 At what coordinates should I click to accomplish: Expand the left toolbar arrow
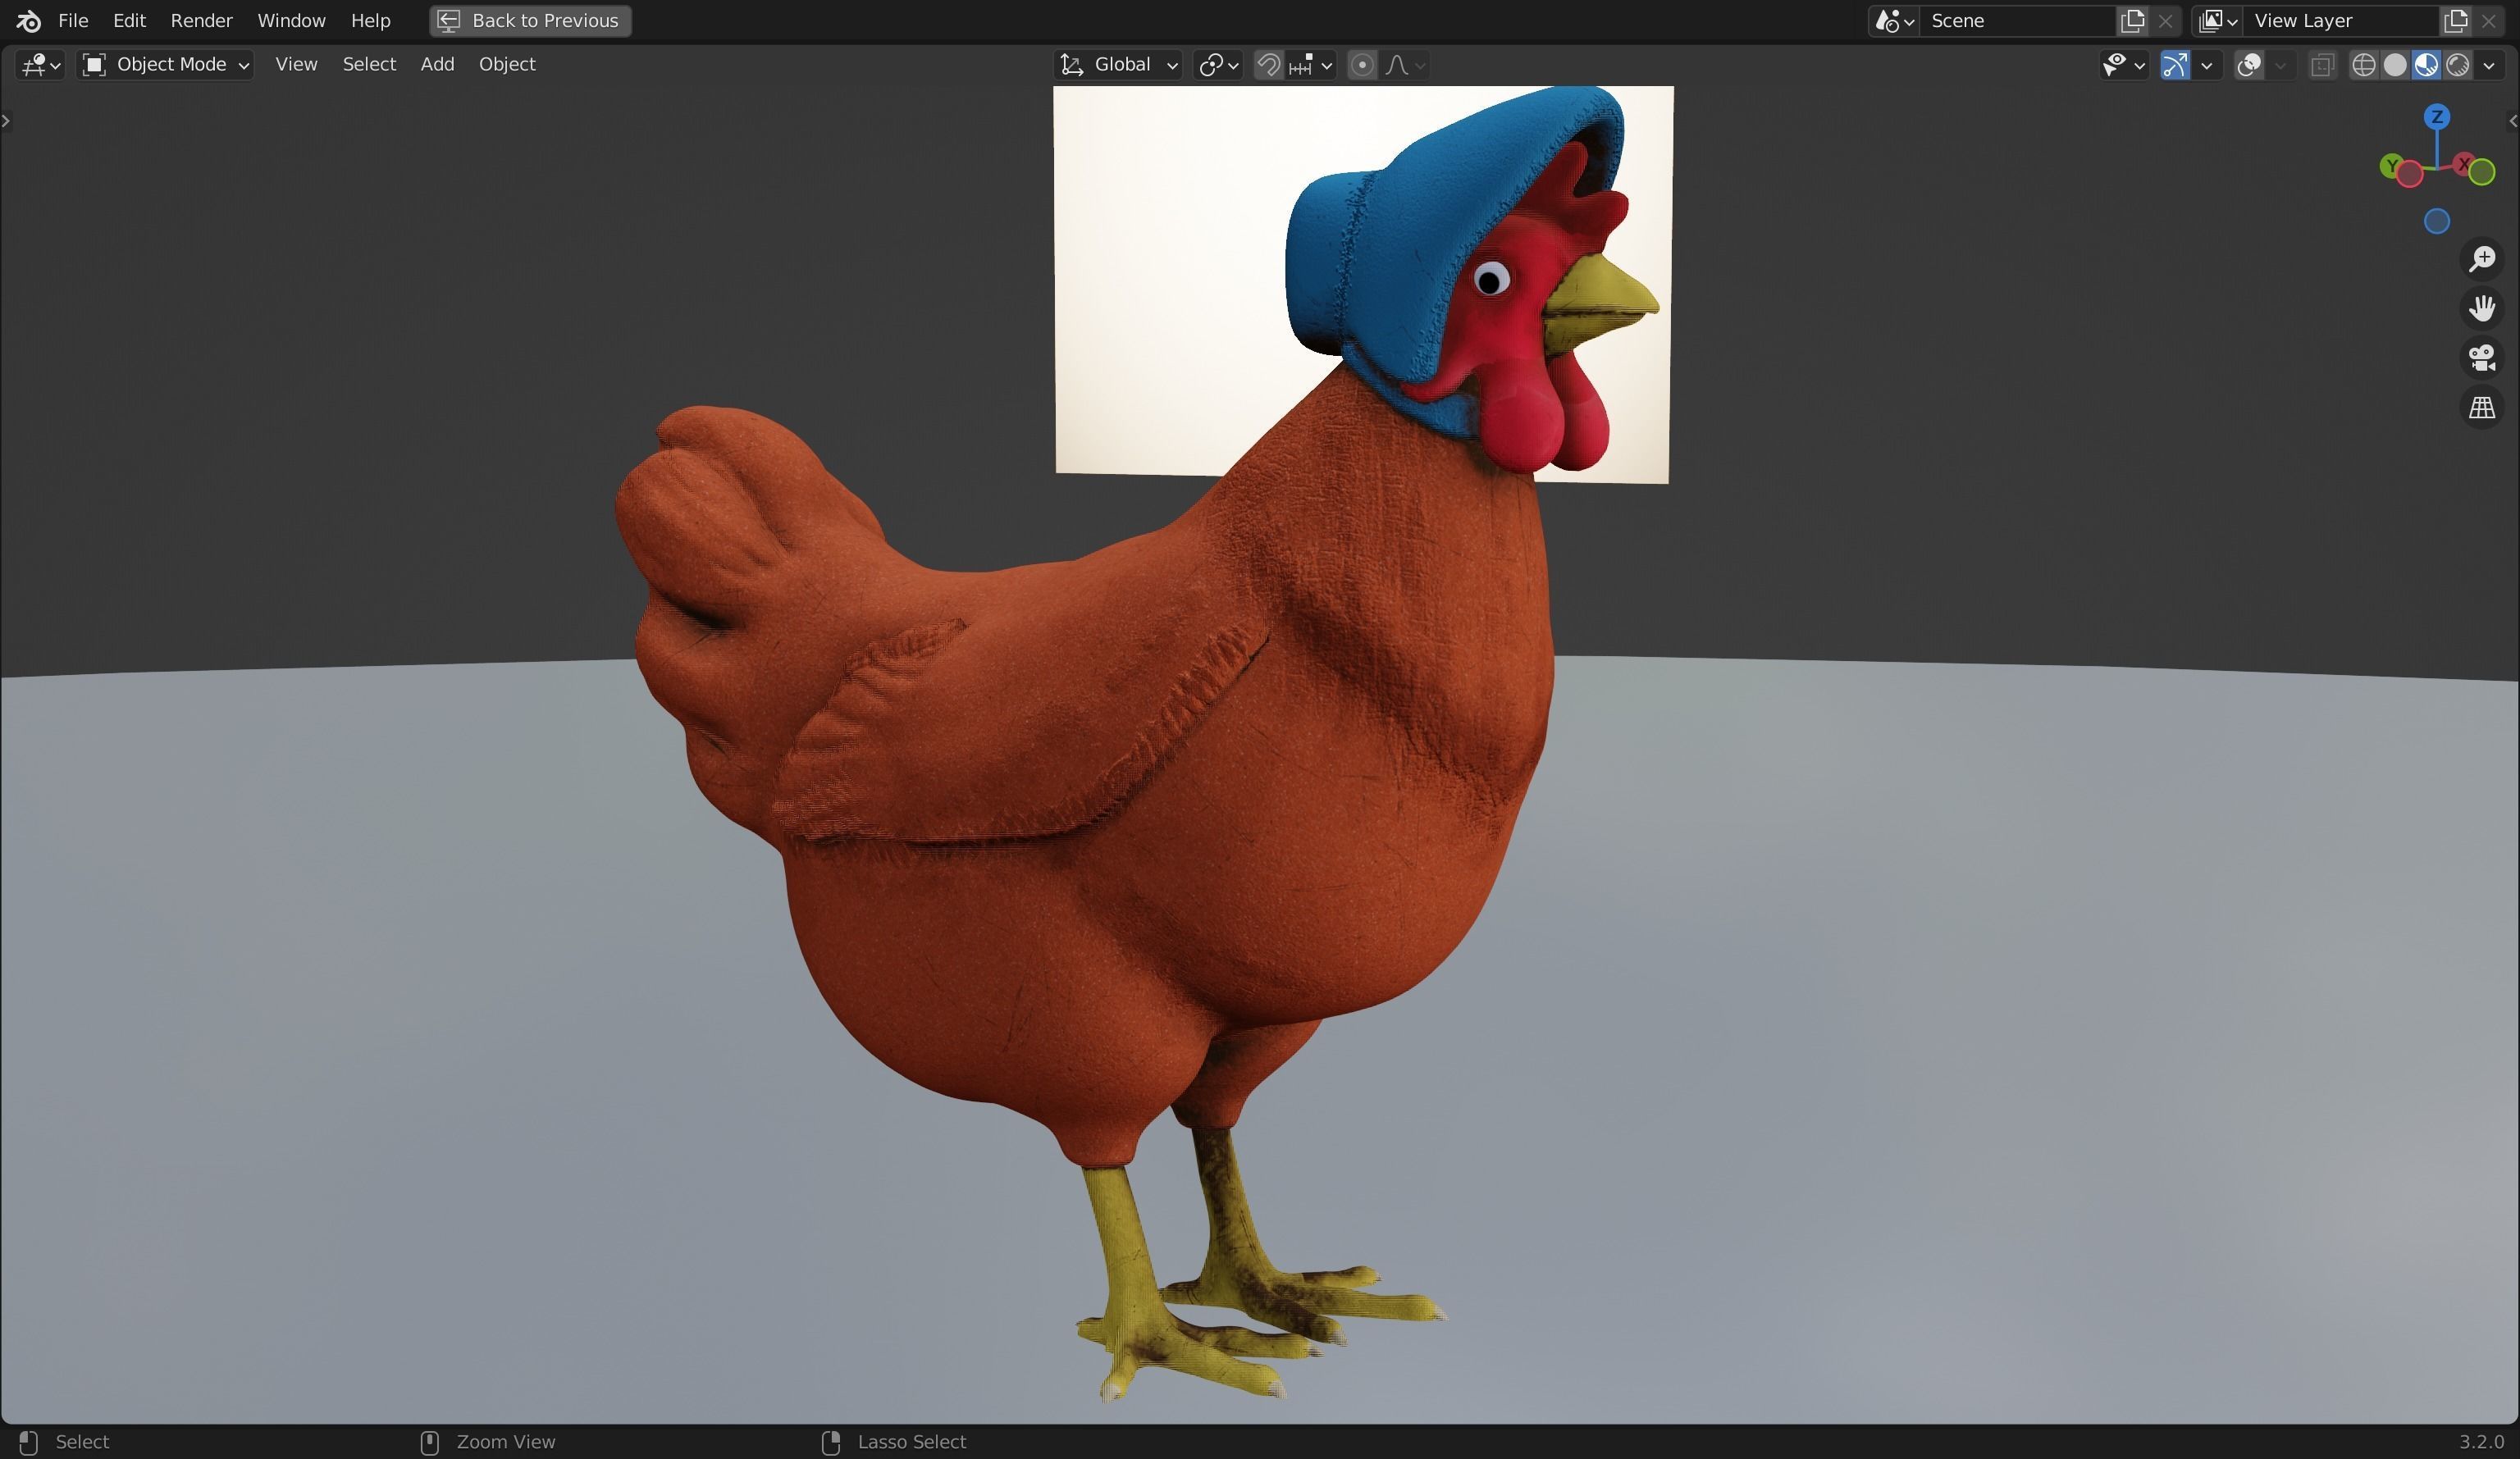pyautogui.click(x=6, y=121)
